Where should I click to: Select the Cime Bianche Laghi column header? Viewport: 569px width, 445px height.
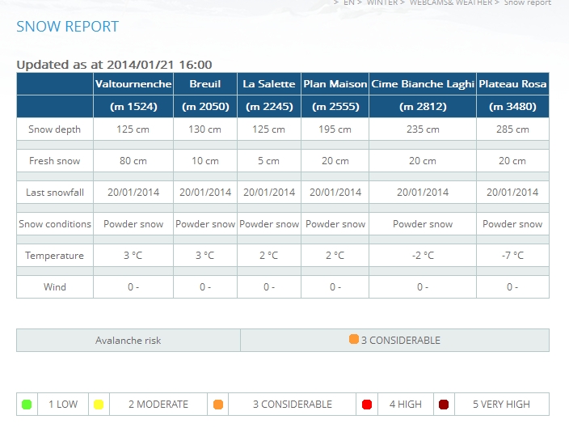(x=423, y=84)
